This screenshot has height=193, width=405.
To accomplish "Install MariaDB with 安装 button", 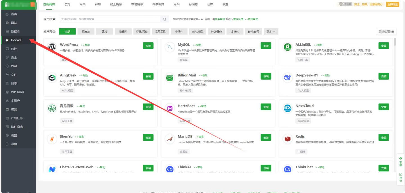I will pos(266,137).
